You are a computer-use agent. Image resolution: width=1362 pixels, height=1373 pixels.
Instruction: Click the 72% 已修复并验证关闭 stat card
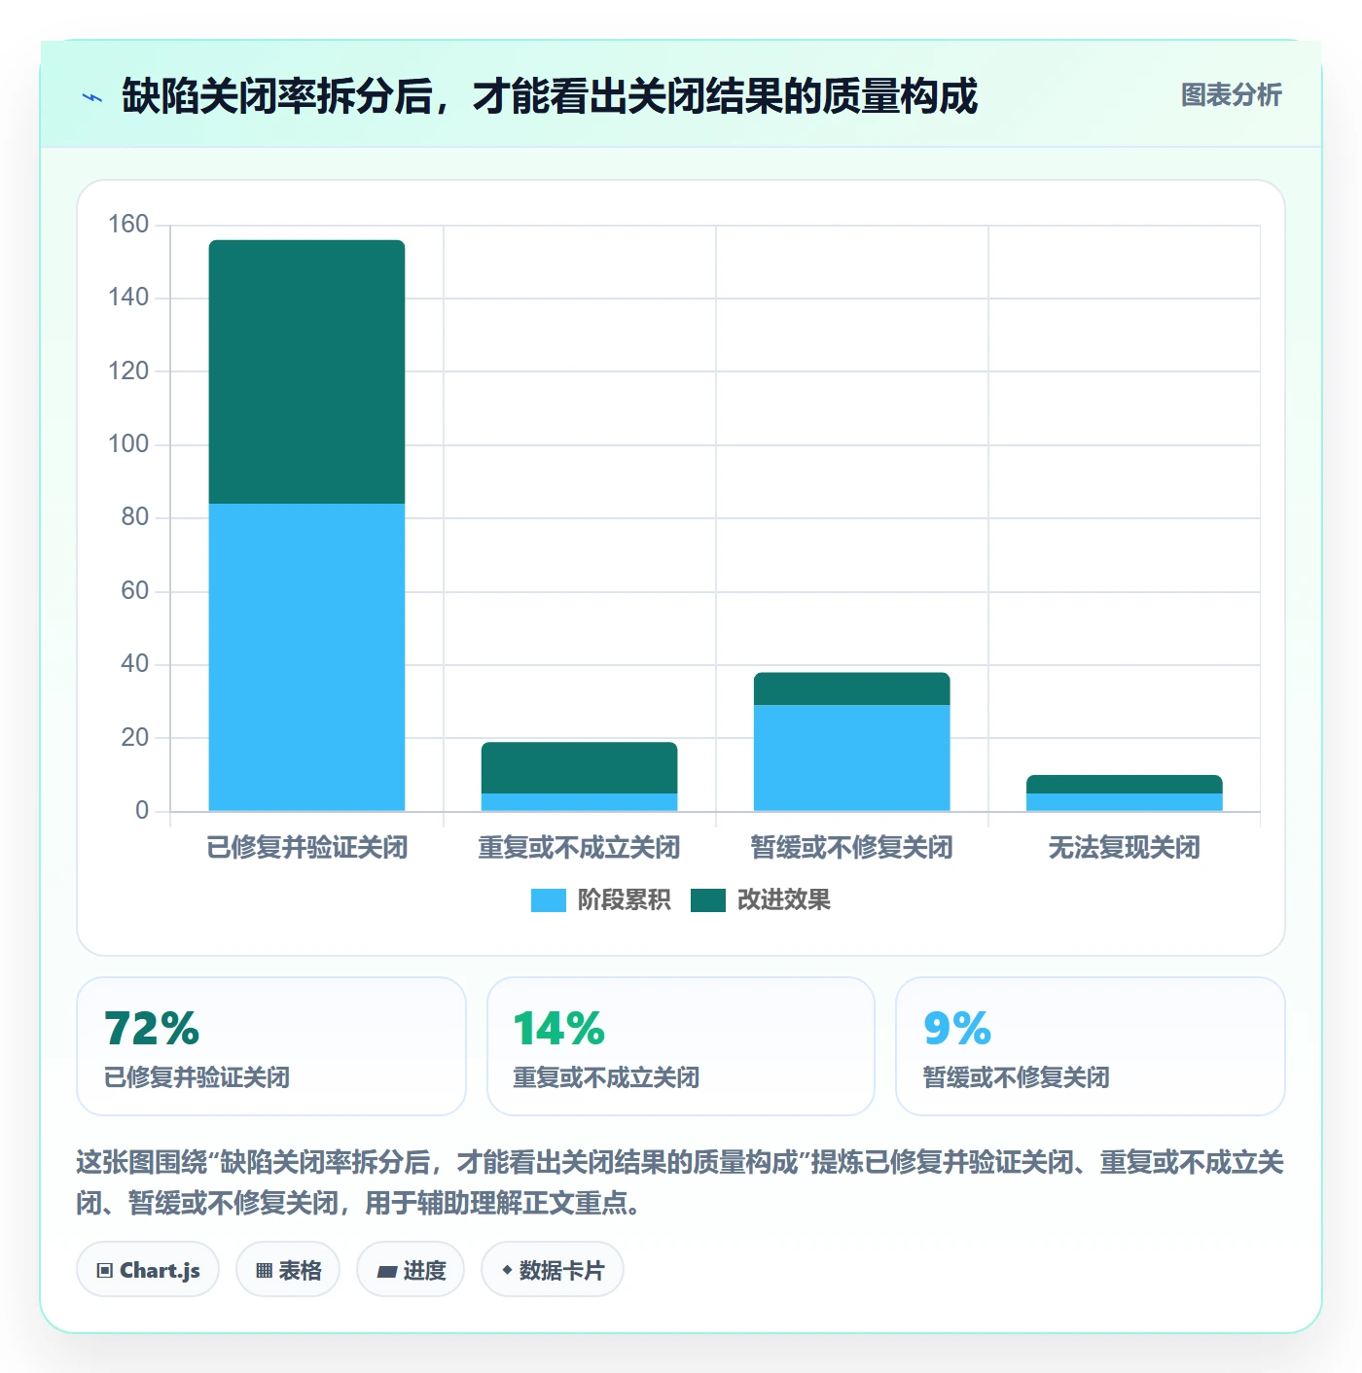tap(271, 1046)
